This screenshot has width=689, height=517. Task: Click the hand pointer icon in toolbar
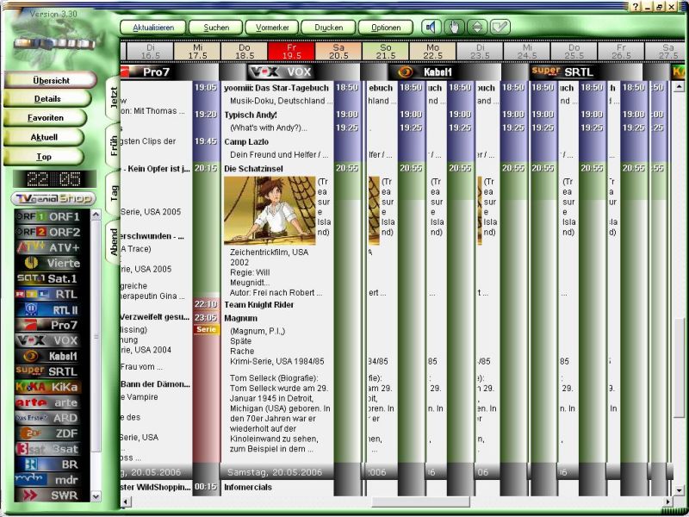[x=455, y=28]
